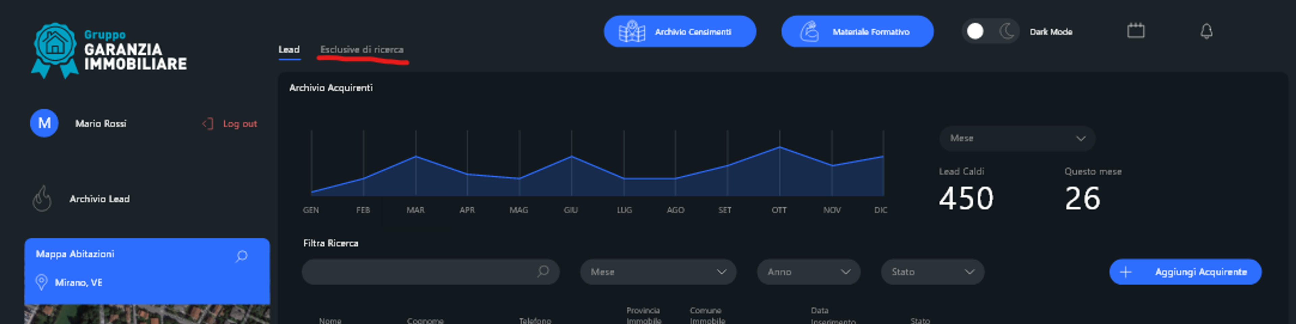This screenshot has width=1296, height=324.
Task: Click the MAR label on chart axis
Action: tap(415, 210)
